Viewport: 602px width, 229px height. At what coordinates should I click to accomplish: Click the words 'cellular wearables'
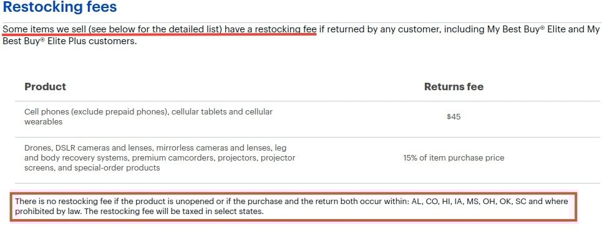click(x=148, y=117)
